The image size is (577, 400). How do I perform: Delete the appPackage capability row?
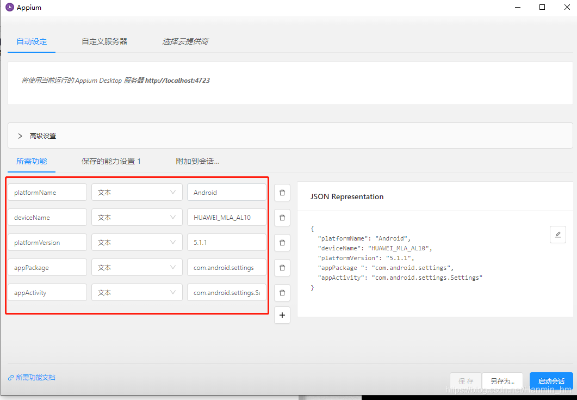pyautogui.click(x=282, y=268)
